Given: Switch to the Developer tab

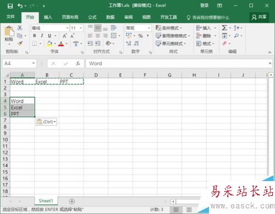Looking at the screenshot, I should coord(168,17).
